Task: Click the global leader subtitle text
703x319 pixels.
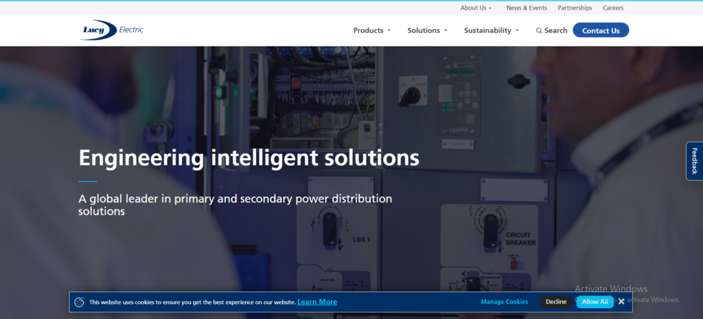Action: 235,205
